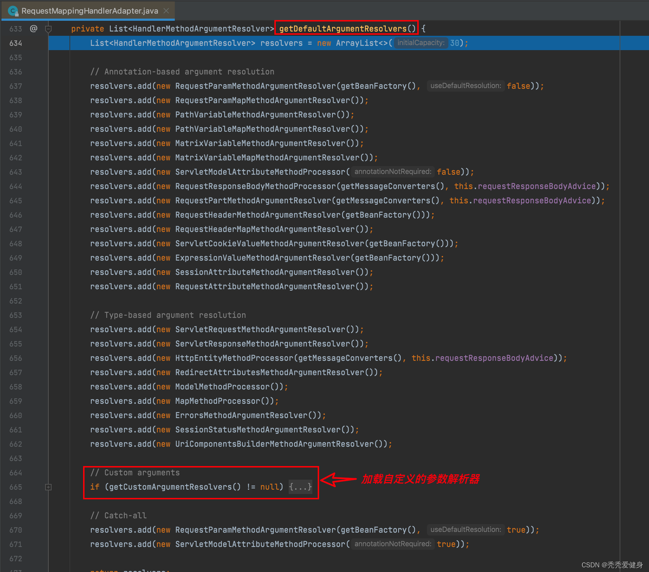The height and width of the screenshot is (572, 649).
Task: Click ServletCookieValueMethodArgumentResolver on line 648
Action: tap(270, 243)
